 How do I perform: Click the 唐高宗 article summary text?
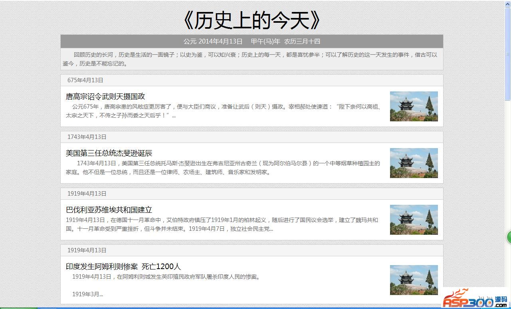(224, 111)
